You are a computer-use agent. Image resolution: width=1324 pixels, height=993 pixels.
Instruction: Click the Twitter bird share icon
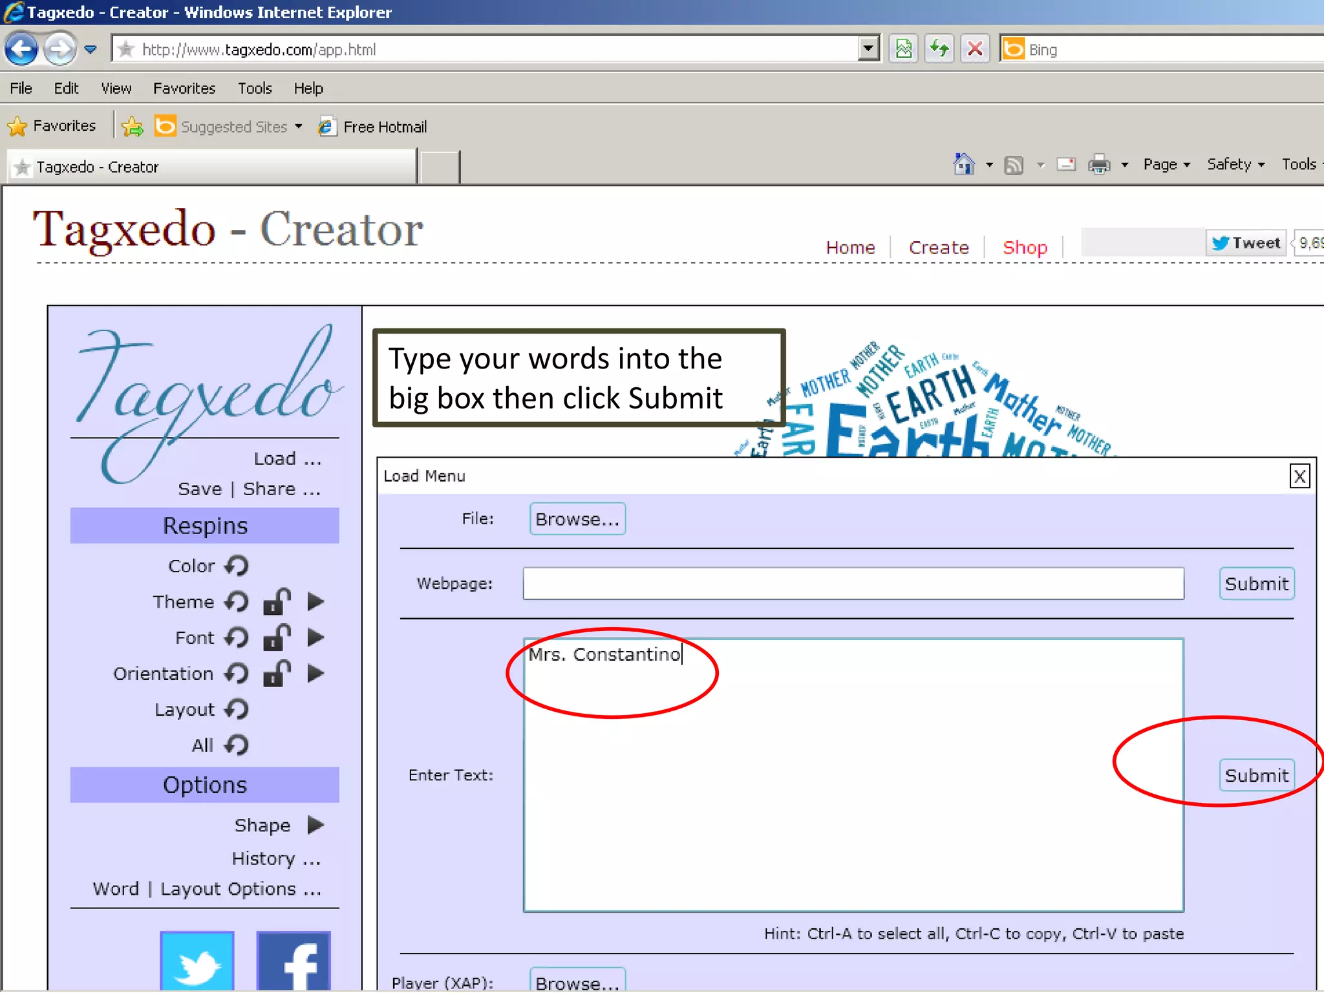197,961
